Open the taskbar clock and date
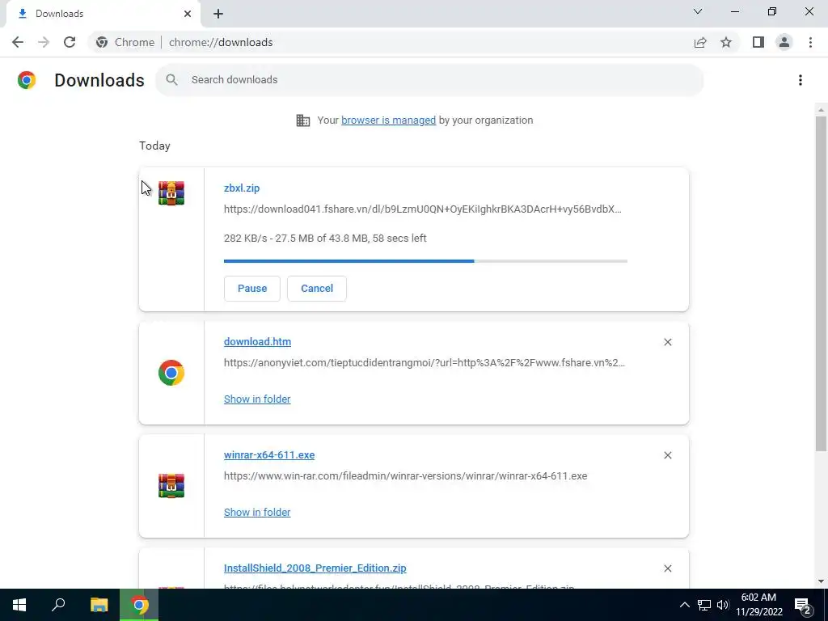This screenshot has width=828, height=621. tap(758, 605)
